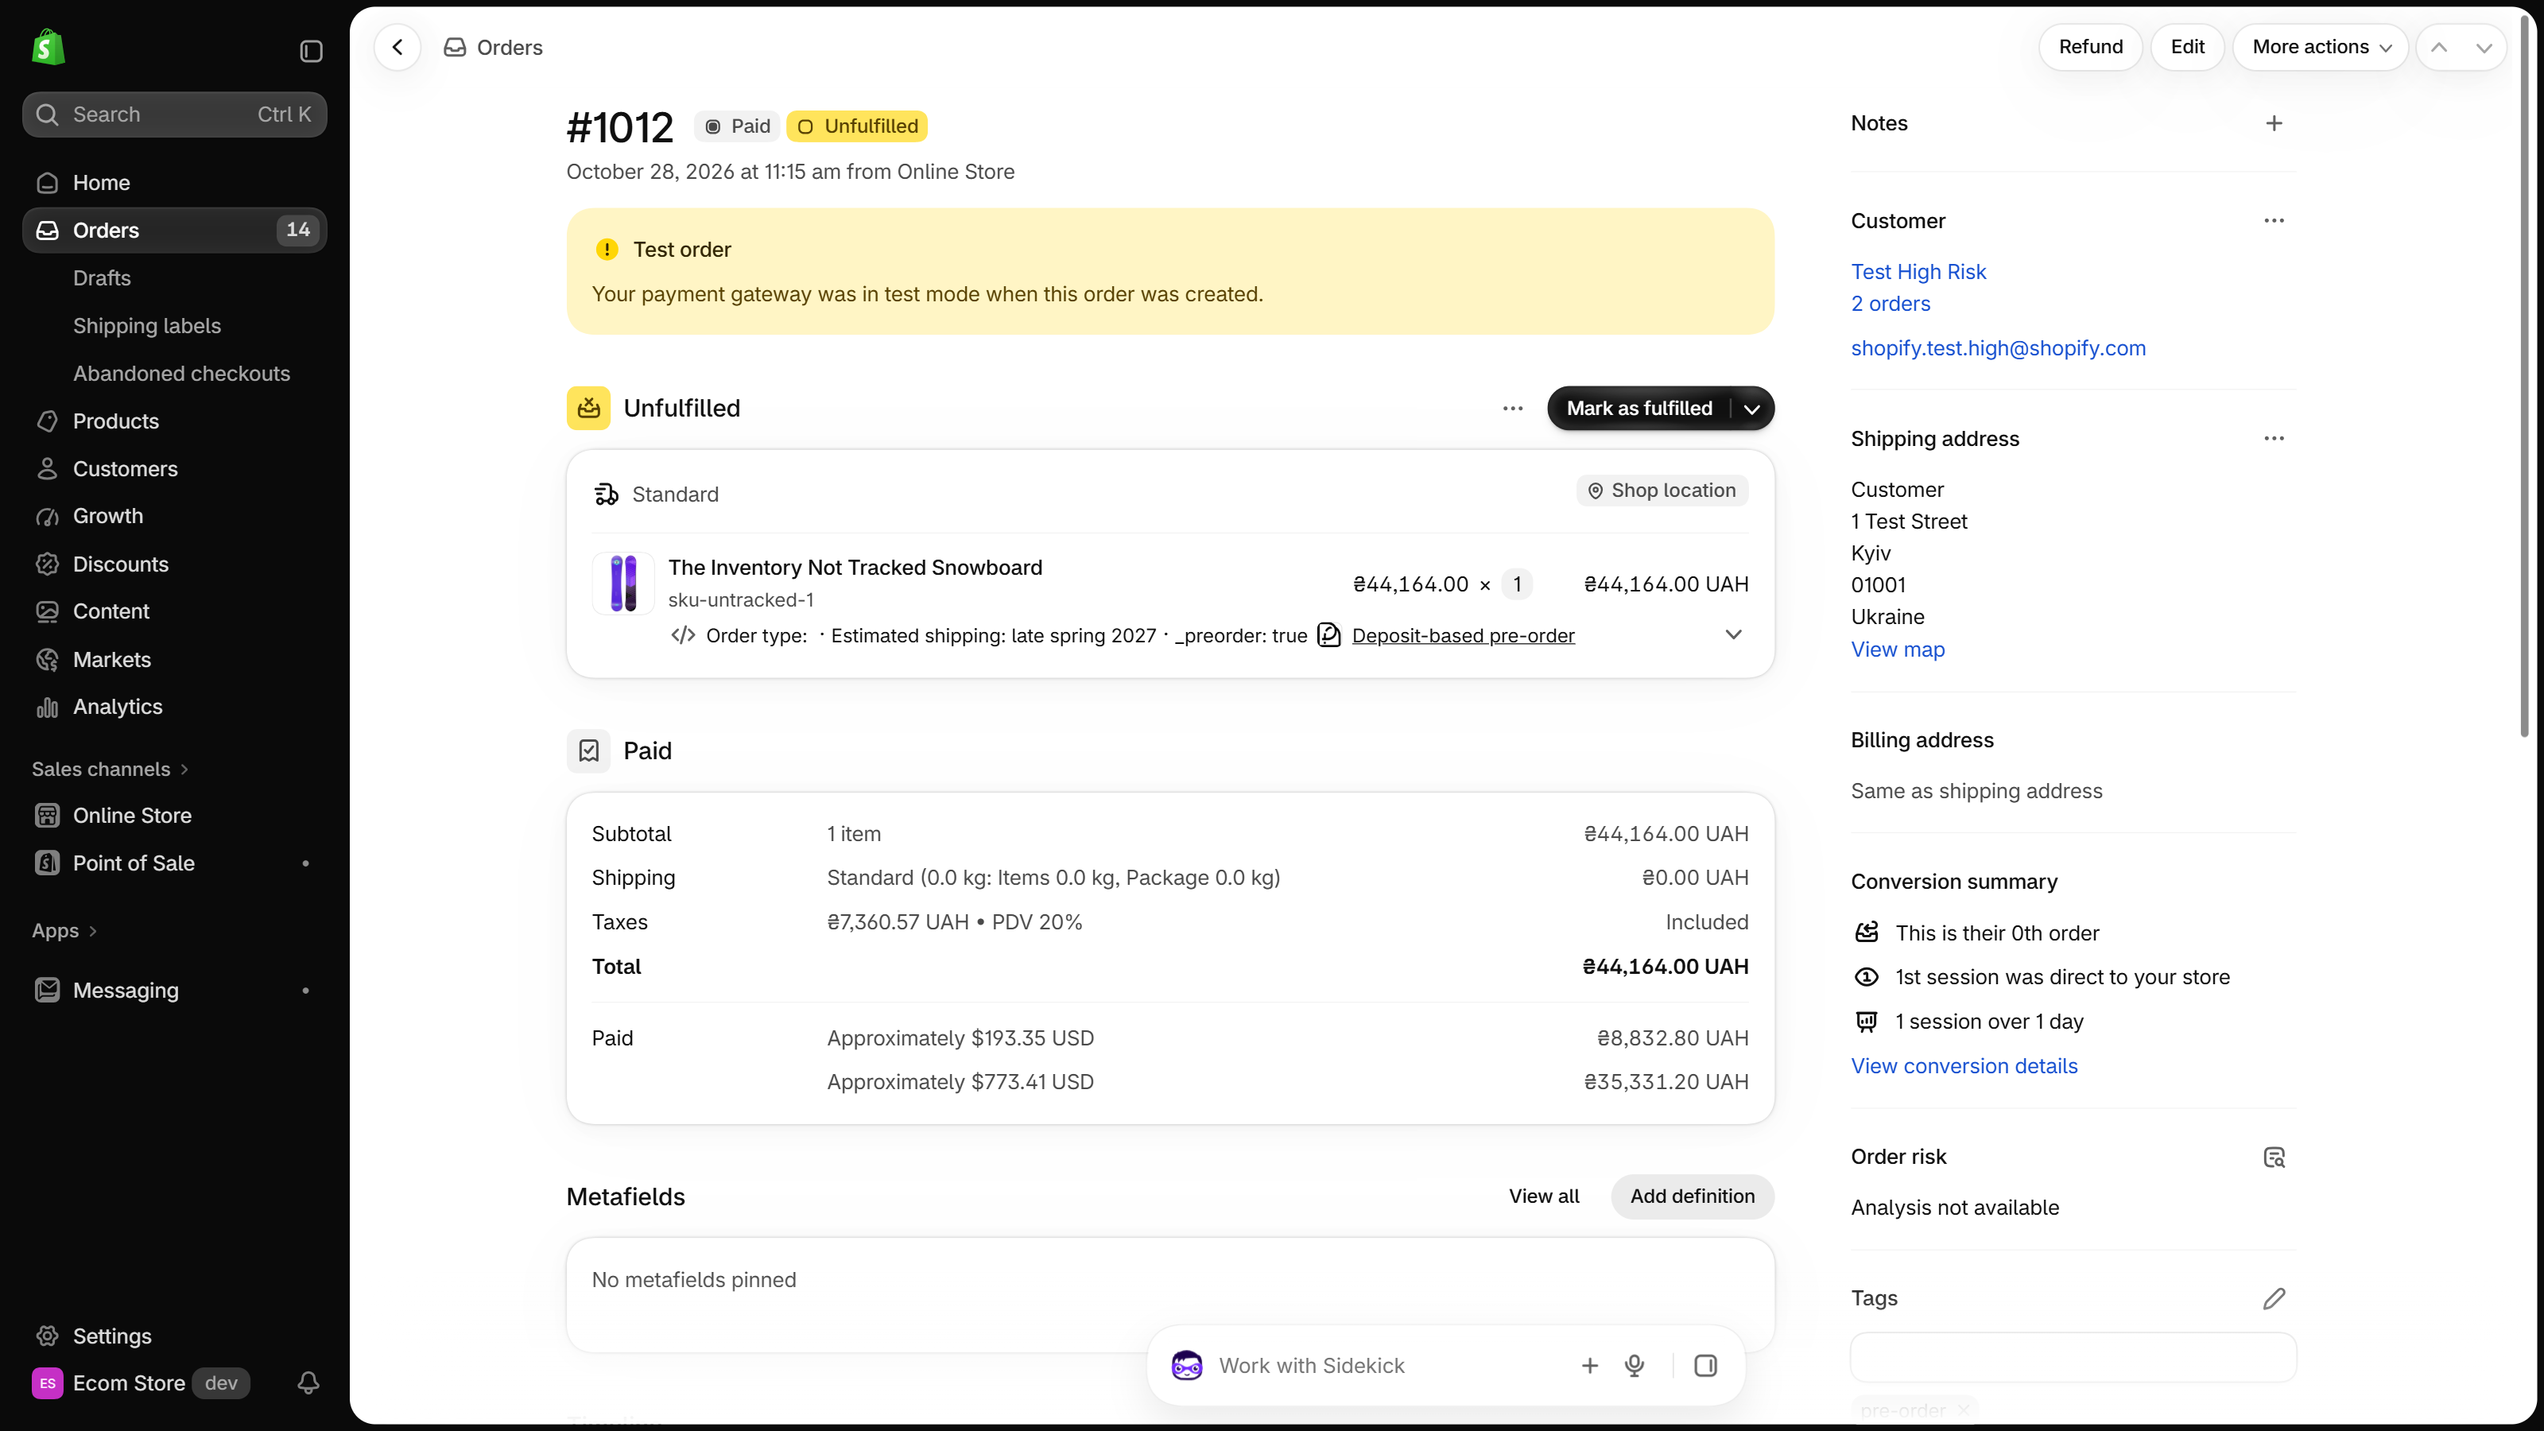This screenshot has height=1431, width=2544.
Task: Start voice input in Sidekick
Action: tap(1635, 1365)
